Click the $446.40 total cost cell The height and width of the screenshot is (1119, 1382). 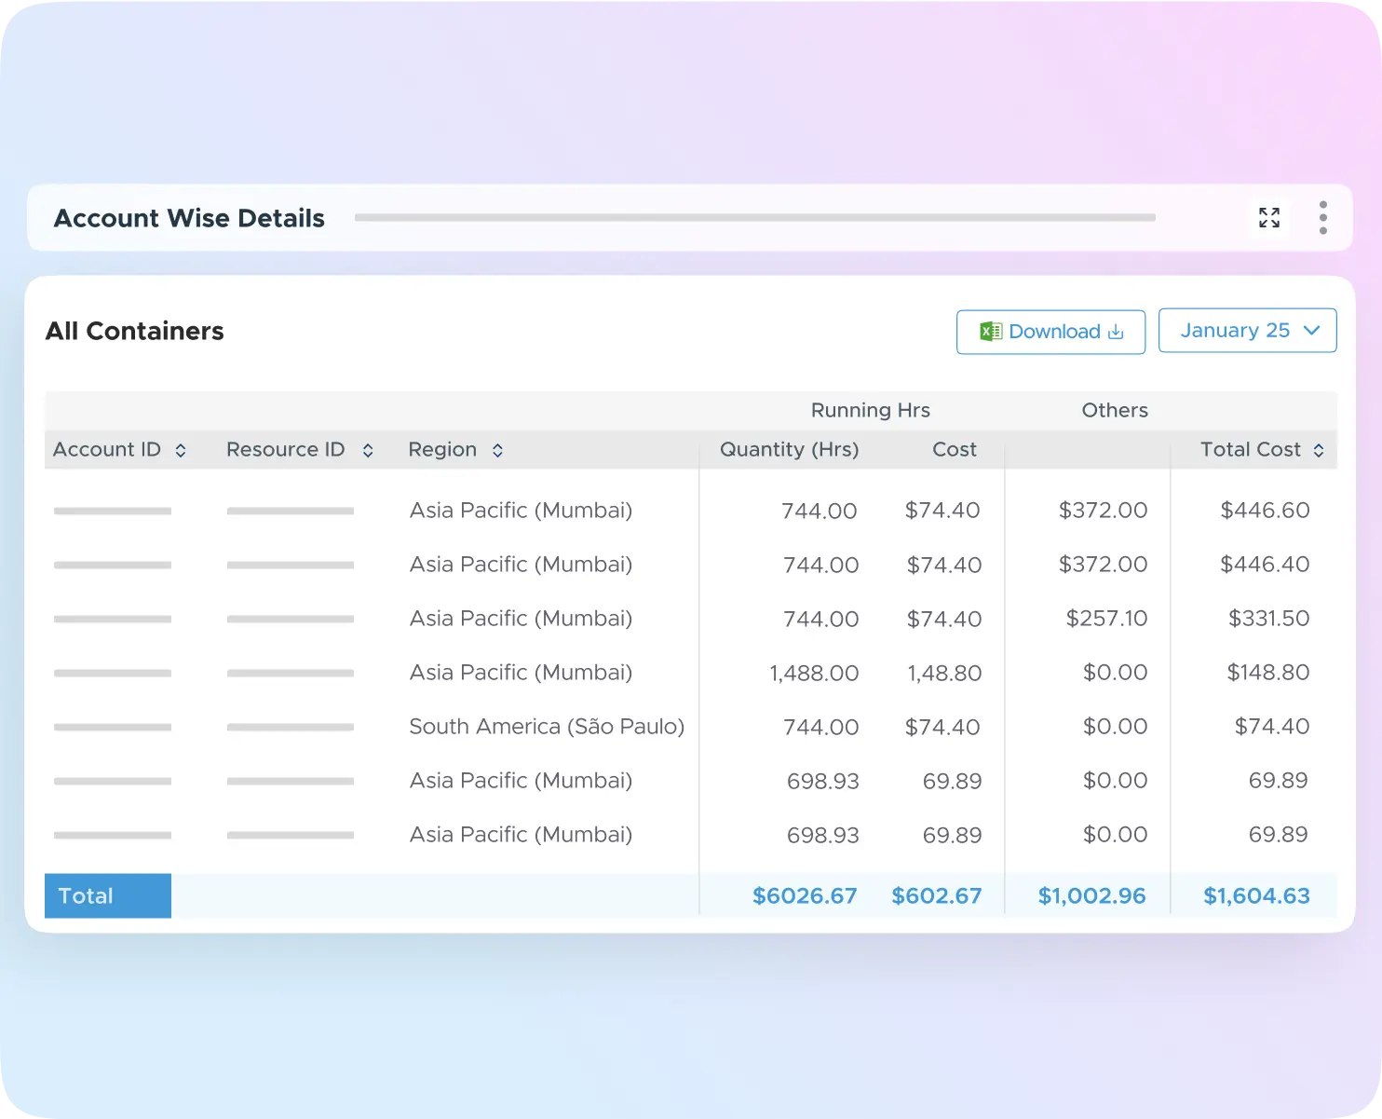(1265, 565)
